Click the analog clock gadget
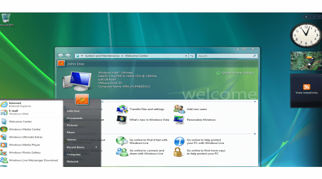This screenshot has width=322, height=179. coord(306,35)
